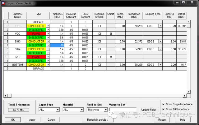Open type dropdown for BOTTOM conductor row
The width and height of the screenshot is (199, 125).
(48, 65)
